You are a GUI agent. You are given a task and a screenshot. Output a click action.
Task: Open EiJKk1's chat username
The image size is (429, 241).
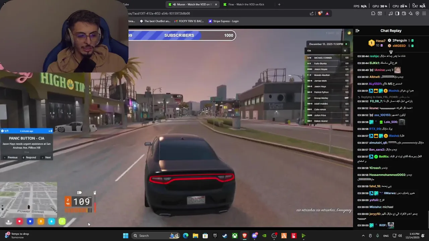pos(375,63)
